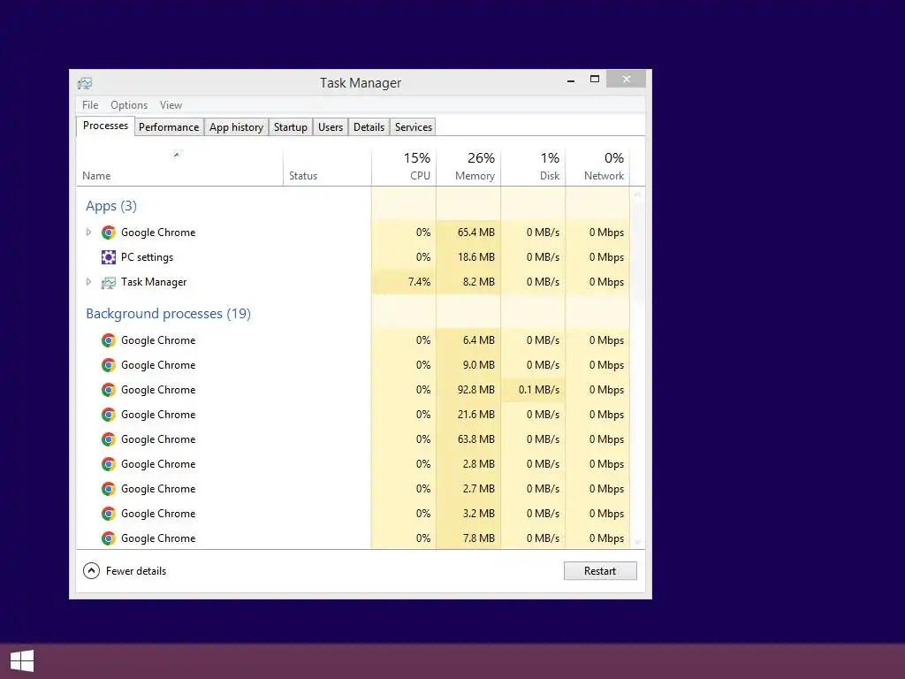This screenshot has width=905, height=679.
Task: Click the Chrome icon beside 9.0 MB
Action: 108,365
